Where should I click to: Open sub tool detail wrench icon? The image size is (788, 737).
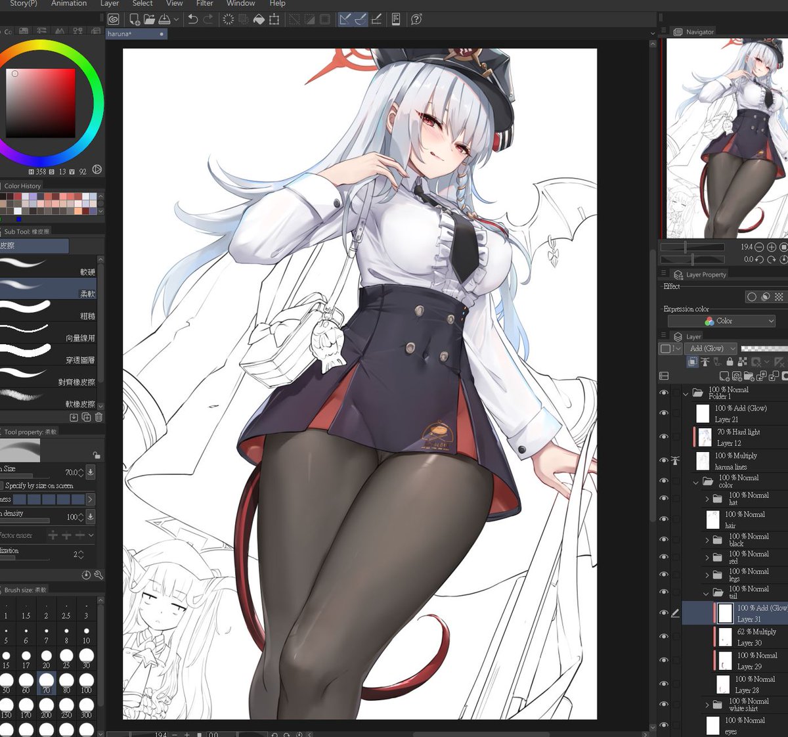[98, 575]
